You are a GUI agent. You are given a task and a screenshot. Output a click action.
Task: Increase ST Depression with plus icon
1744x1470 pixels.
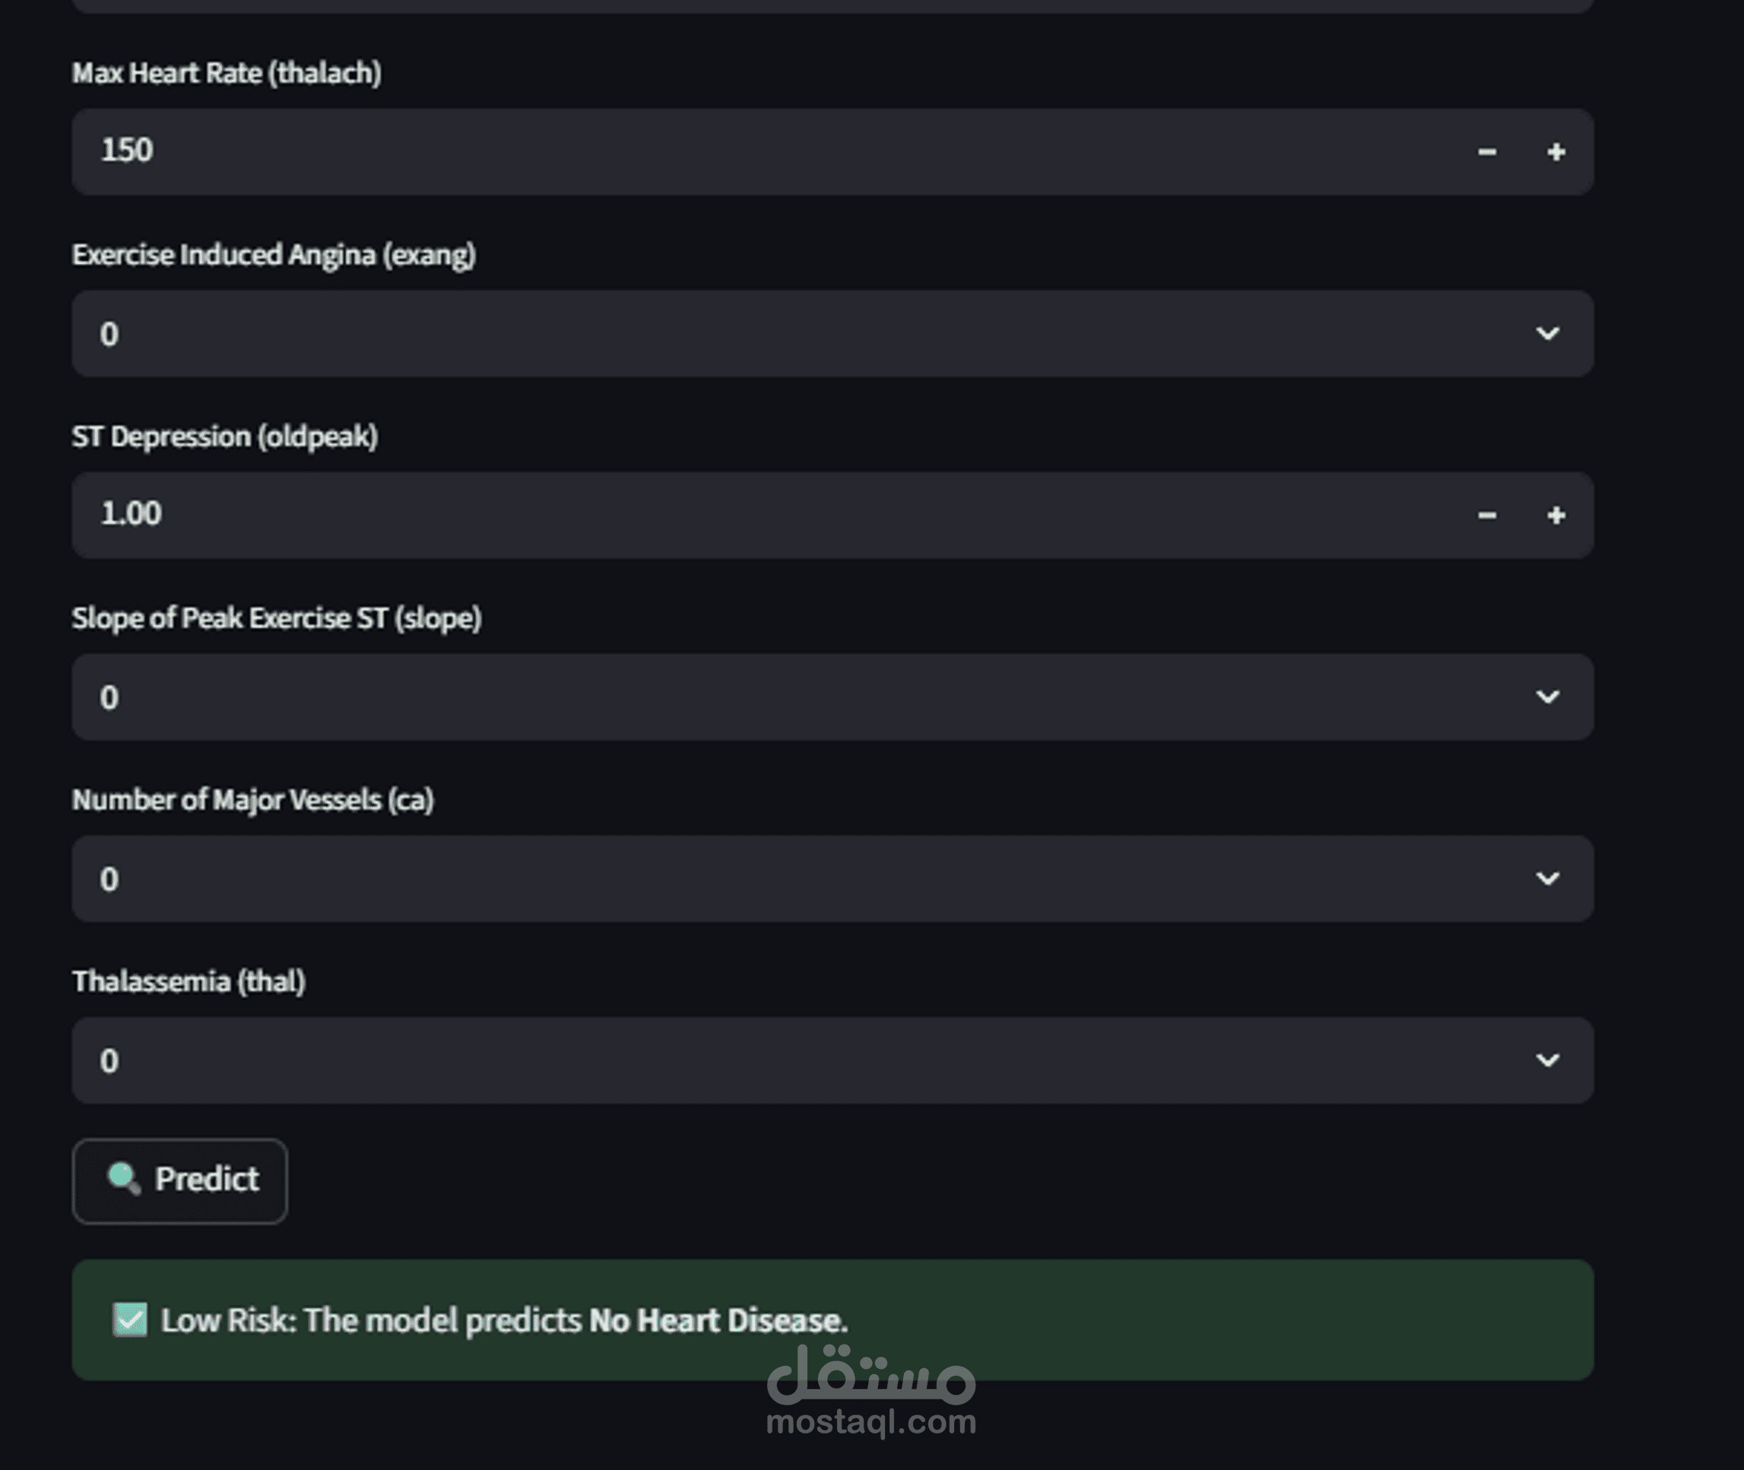(x=1555, y=515)
